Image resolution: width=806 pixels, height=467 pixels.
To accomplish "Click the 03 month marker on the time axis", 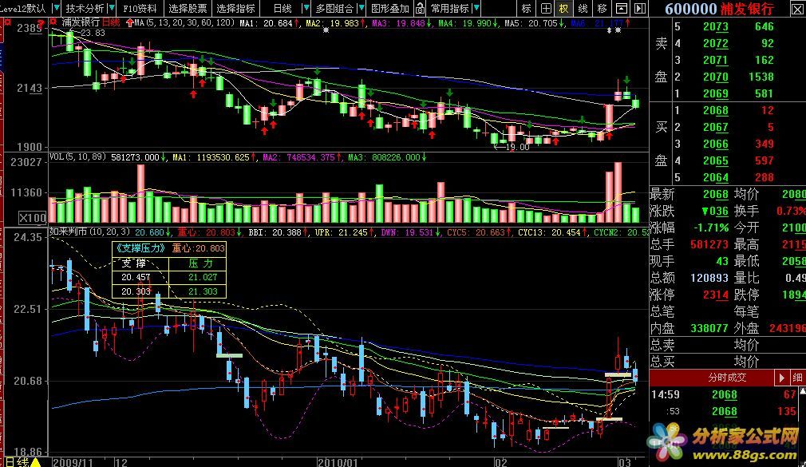I will [624, 462].
